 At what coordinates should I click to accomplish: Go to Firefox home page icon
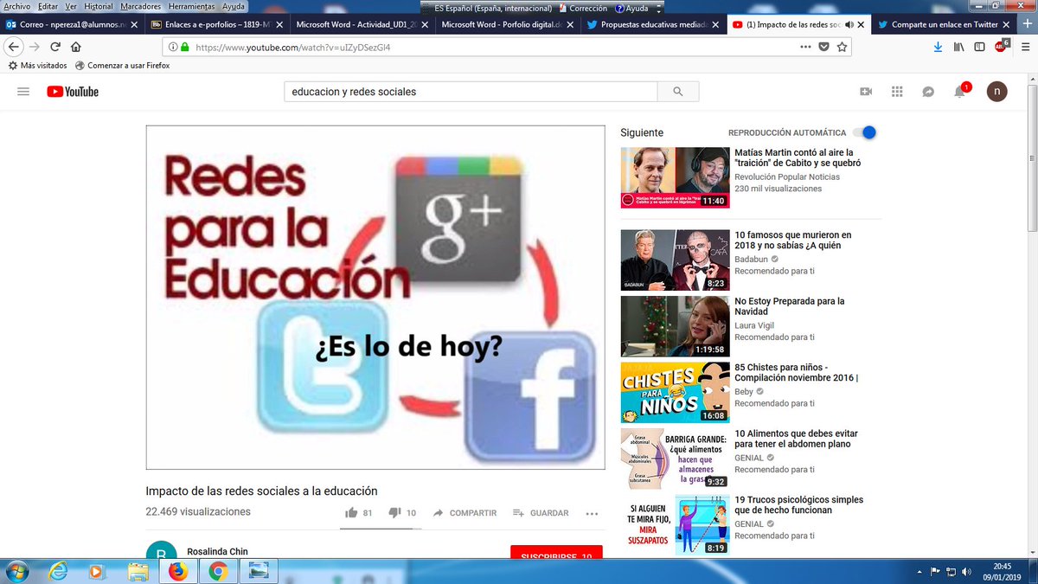click(x=76, y=47)
